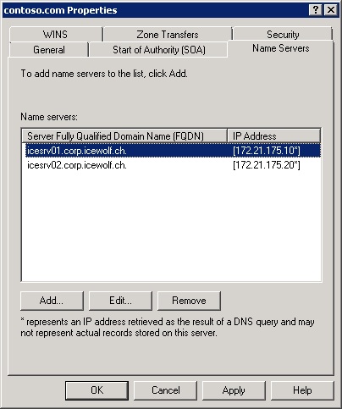Click Edit... to modify the name server
The height and width of the screenshot is (409, 342).
(x=120, y=301)
